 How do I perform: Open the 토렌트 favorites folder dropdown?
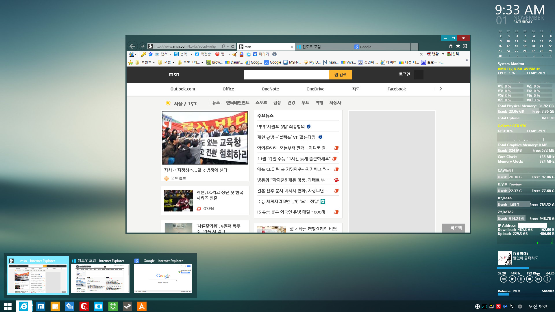coord(145,62)
